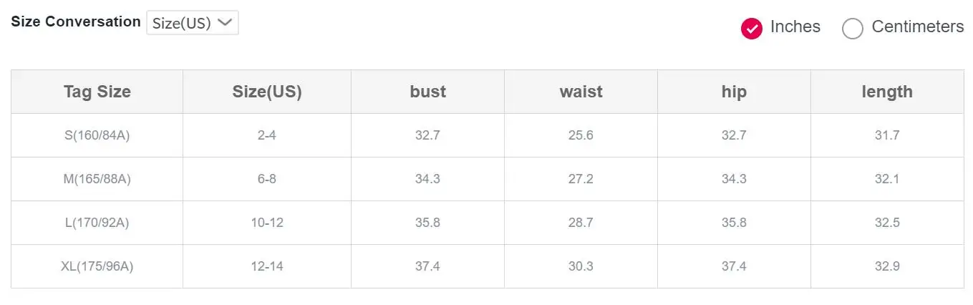Click the Size Conversation label

76,21
